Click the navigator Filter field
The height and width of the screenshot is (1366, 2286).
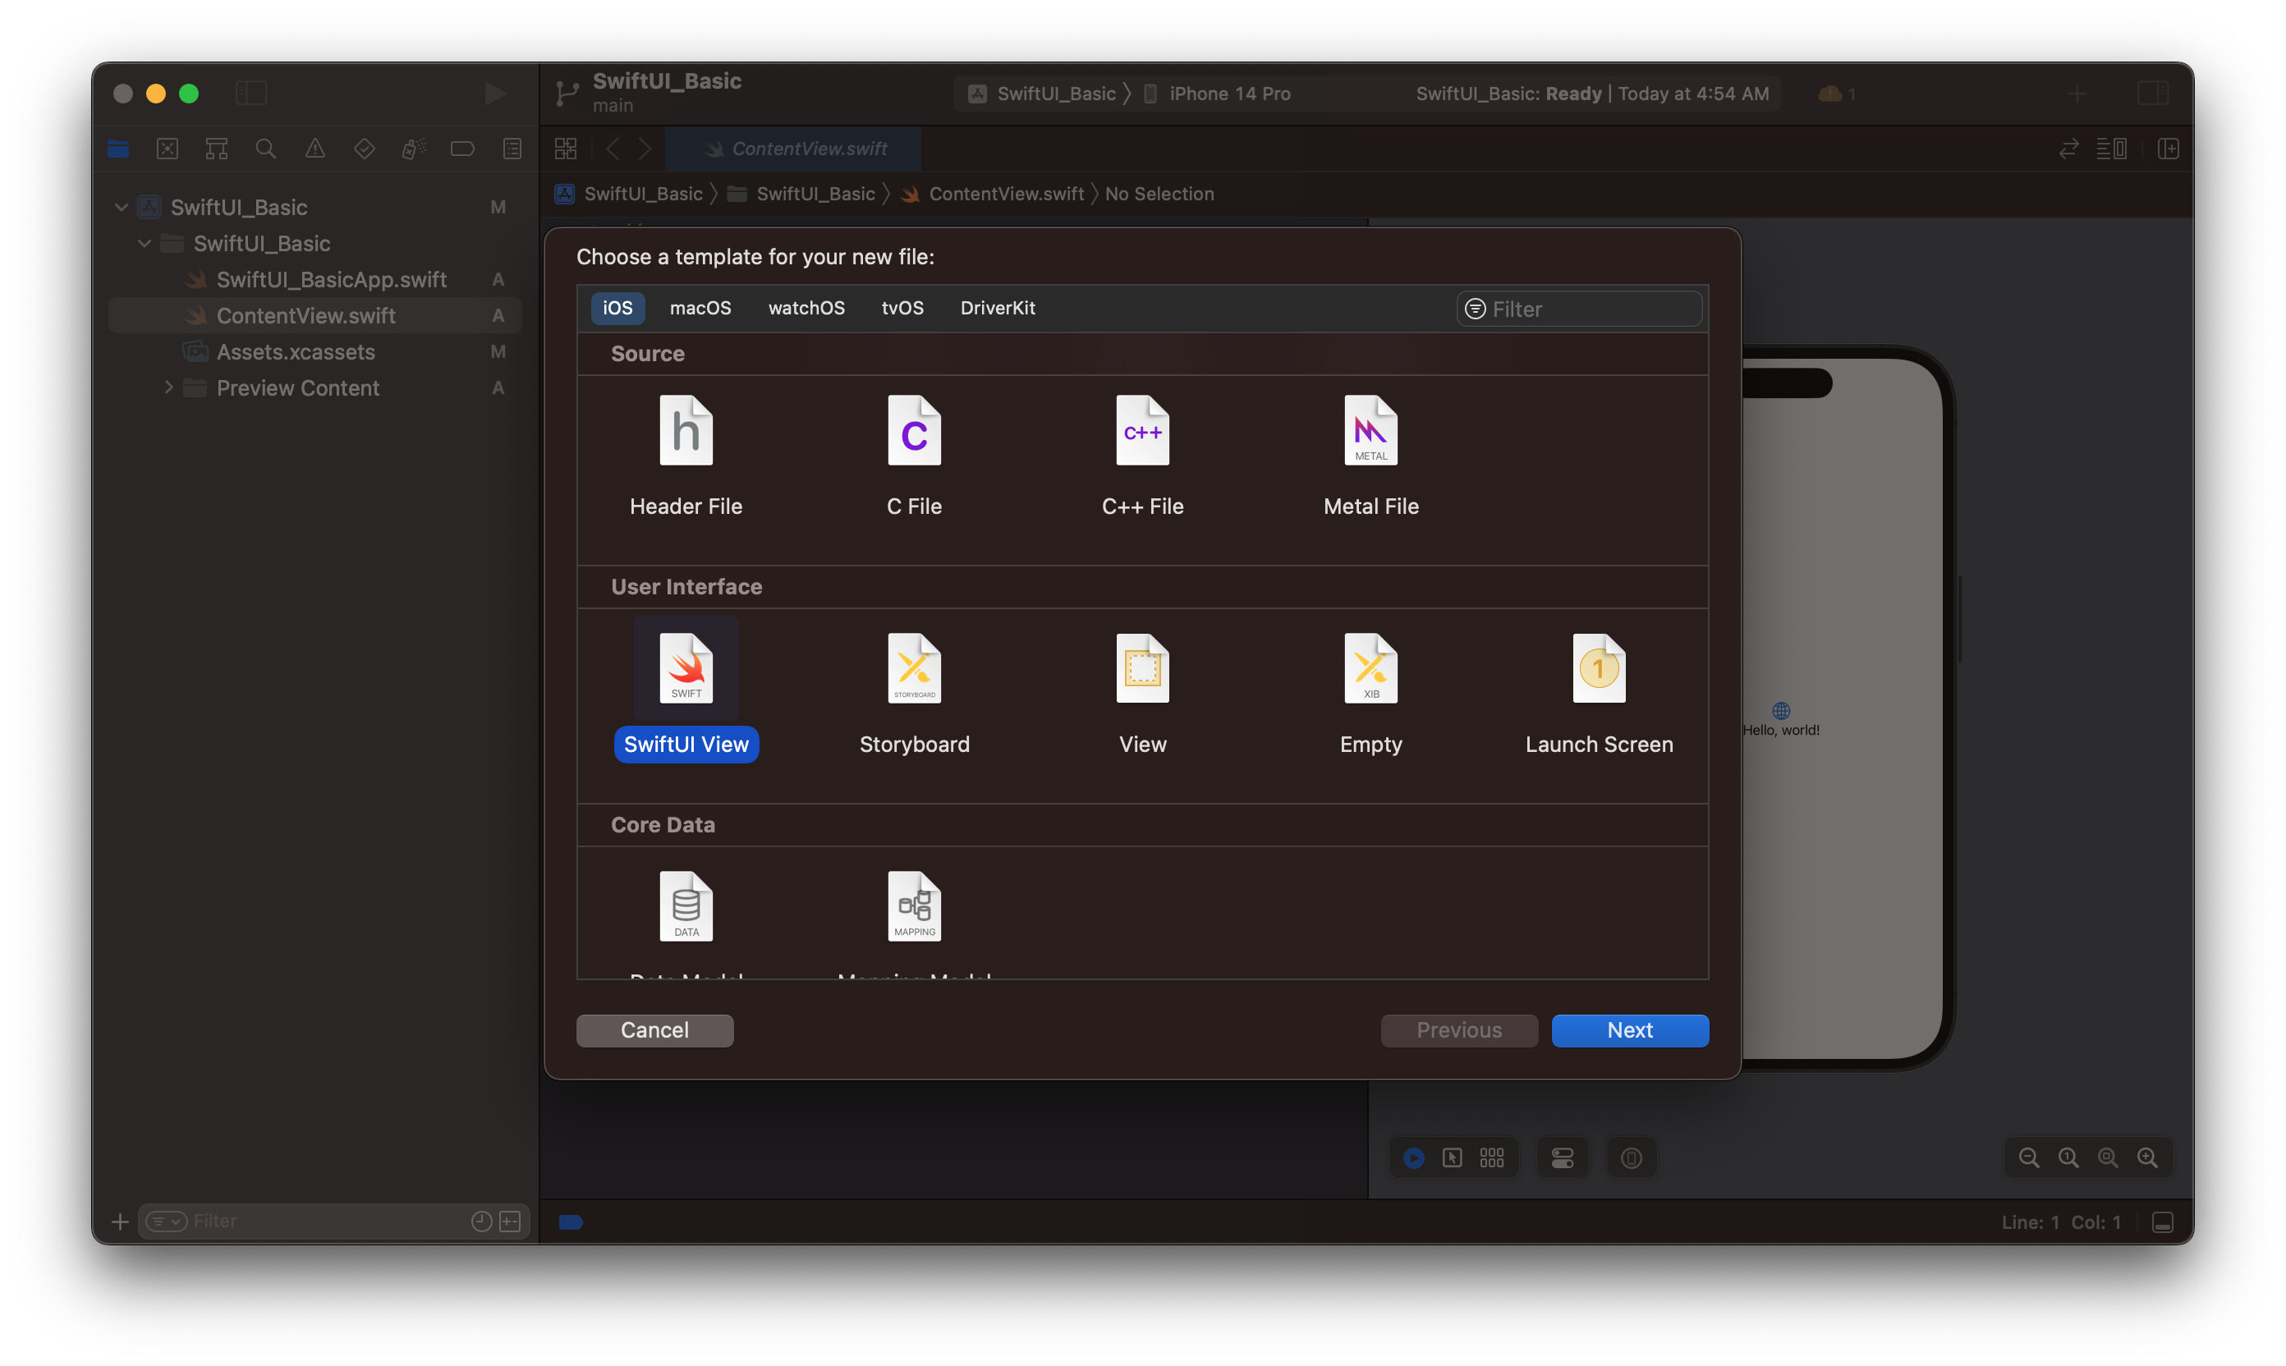click(333, 1221)
